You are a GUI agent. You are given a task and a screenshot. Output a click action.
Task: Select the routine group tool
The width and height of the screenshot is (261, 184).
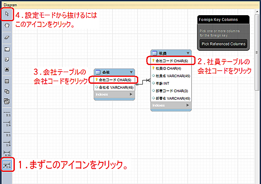point(7,102)
